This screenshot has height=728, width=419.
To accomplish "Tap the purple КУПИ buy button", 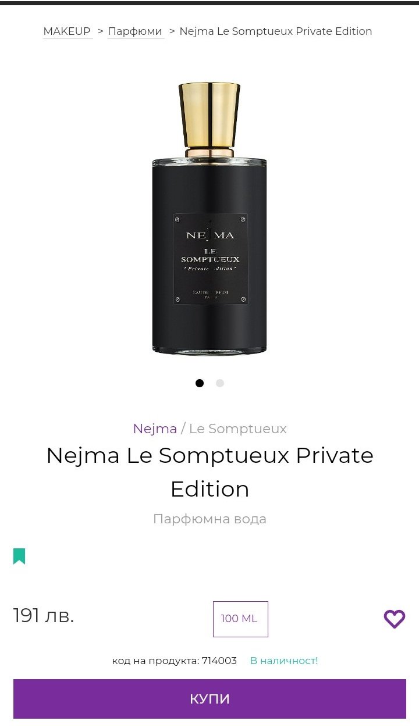I will click(x=210, y=699).
